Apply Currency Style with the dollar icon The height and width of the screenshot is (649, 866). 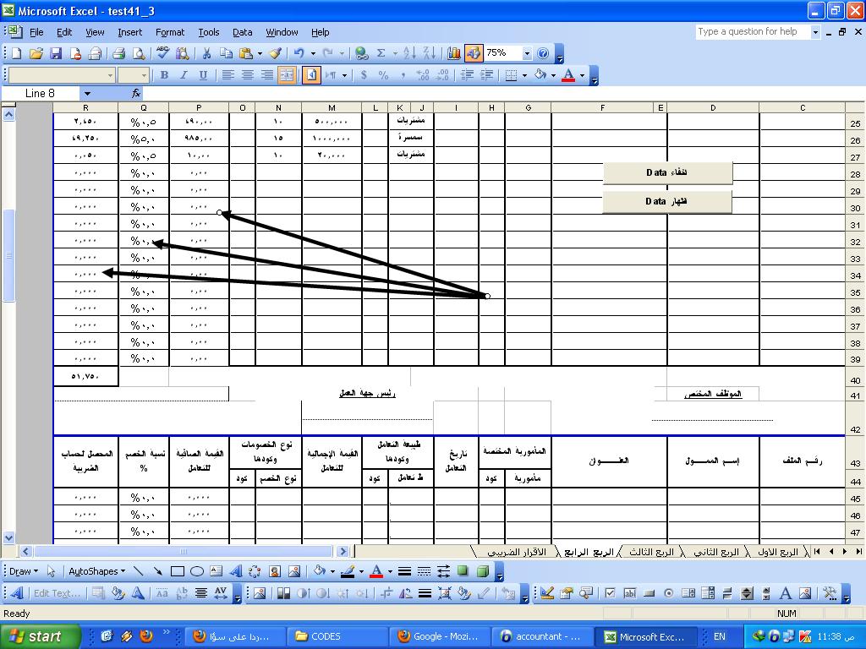[364, 75]
